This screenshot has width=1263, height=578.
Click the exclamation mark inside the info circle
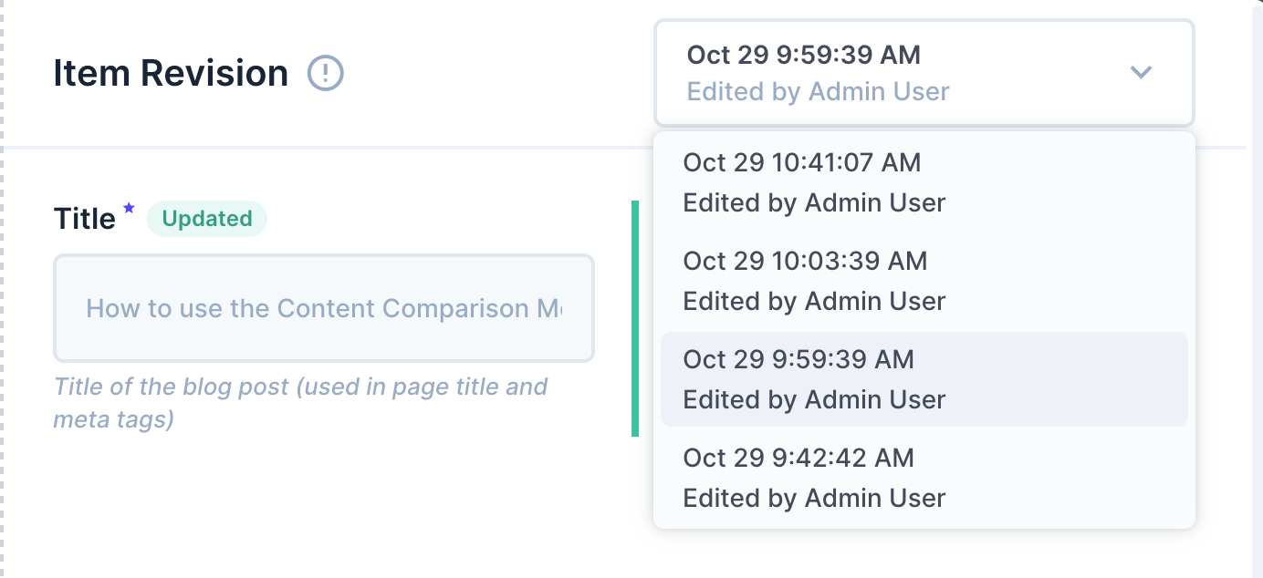tap(326, 73)
